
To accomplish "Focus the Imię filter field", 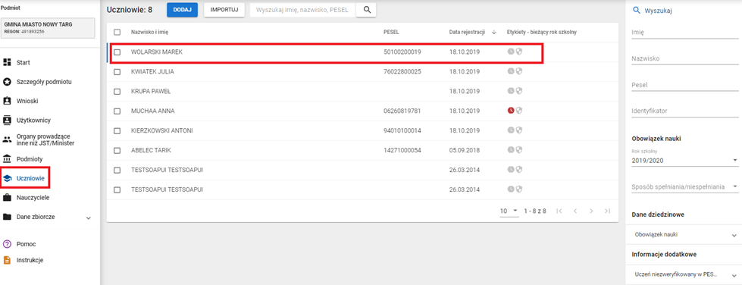I will pos(684,32).
